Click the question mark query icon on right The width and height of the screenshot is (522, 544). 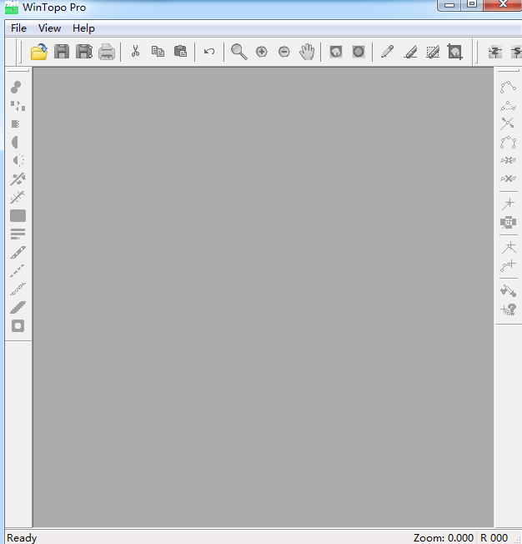click(508, 309)
